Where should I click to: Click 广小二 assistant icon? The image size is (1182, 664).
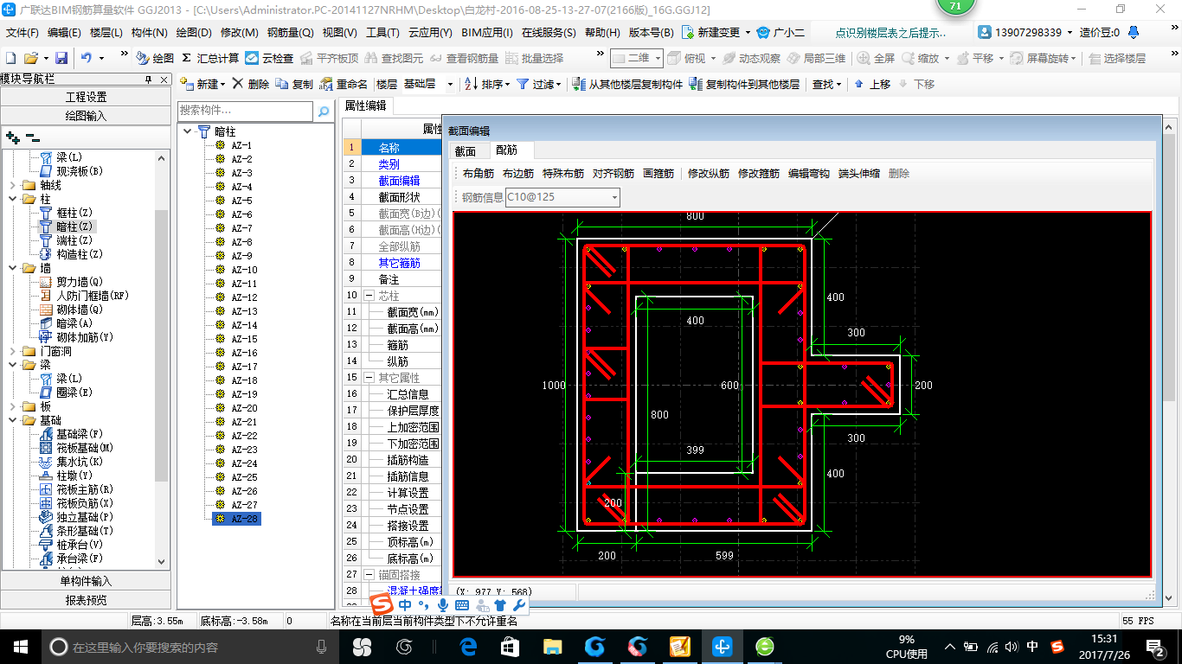click(x=780, y=32)
